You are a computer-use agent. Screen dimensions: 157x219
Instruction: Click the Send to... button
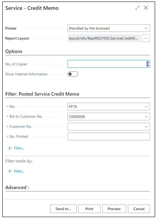[x=63, y=209]
